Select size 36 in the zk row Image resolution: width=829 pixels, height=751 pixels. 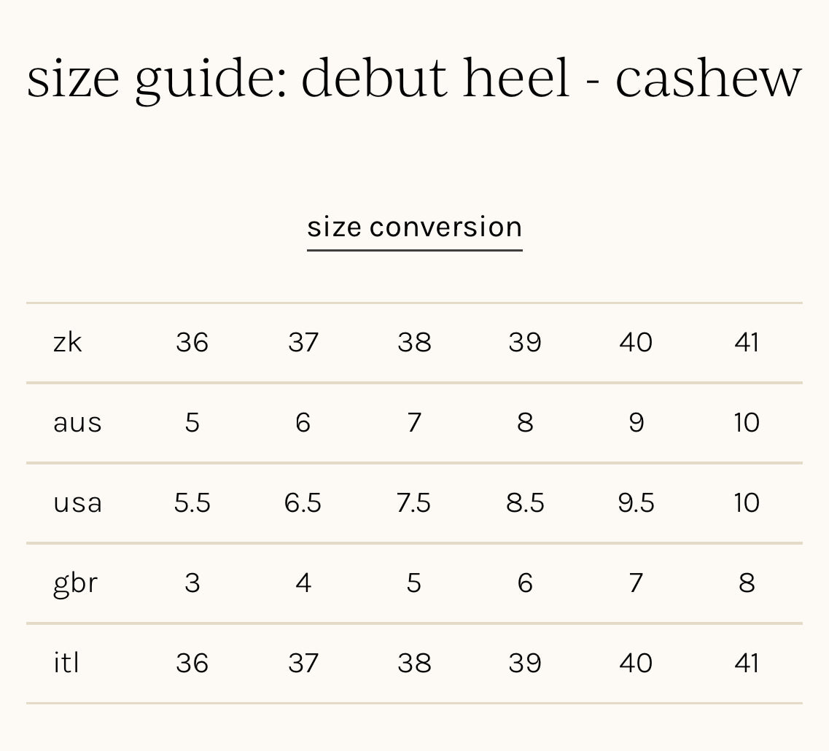(x=192, y=342)
